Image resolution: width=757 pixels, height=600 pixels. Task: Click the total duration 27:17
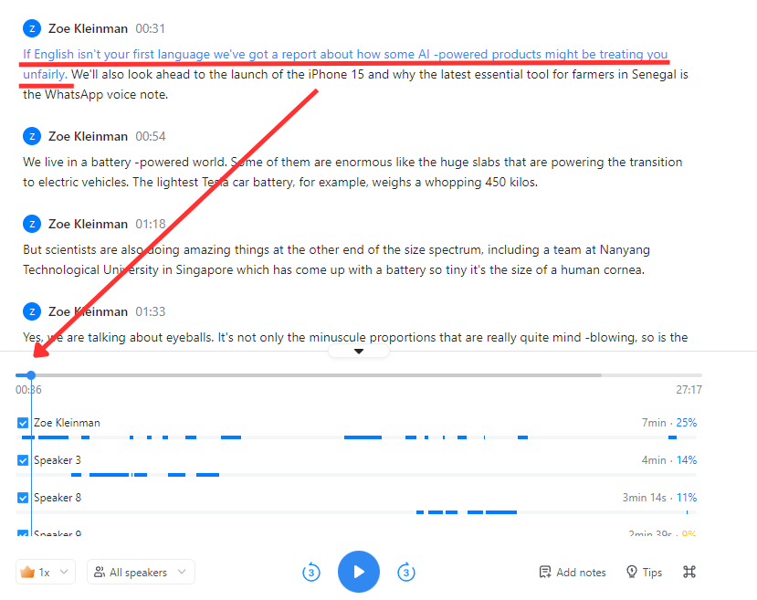point(689,390)
